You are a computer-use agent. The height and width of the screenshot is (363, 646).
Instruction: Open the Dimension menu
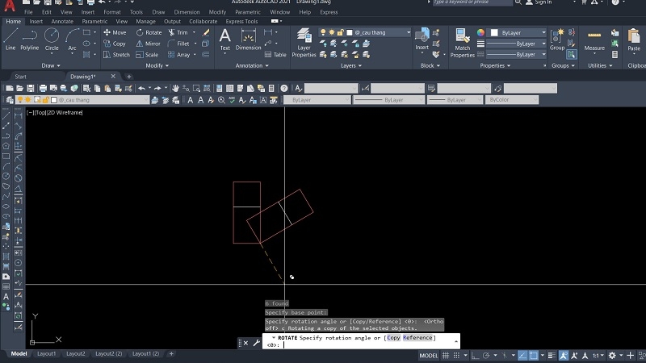tap(187, 12)
